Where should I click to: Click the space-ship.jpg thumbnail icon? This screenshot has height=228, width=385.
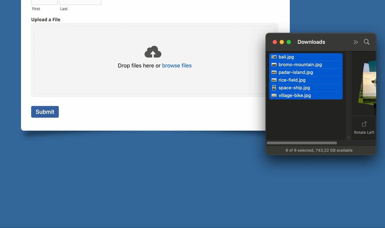(274, 88)
